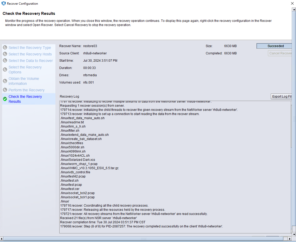The image size is (296, 242).
Task: Click the horizontal scrollbar left arrow
Action: point(2,239)
